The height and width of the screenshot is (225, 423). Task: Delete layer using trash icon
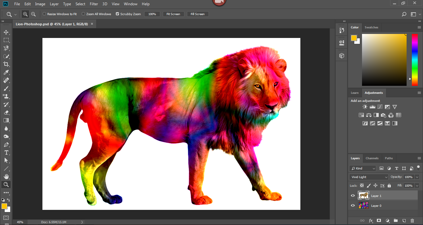coord(412,221)
